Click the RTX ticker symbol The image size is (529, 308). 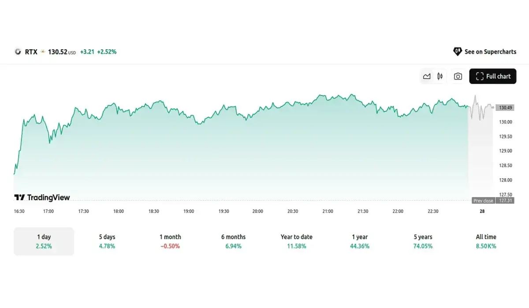(31, 52)
